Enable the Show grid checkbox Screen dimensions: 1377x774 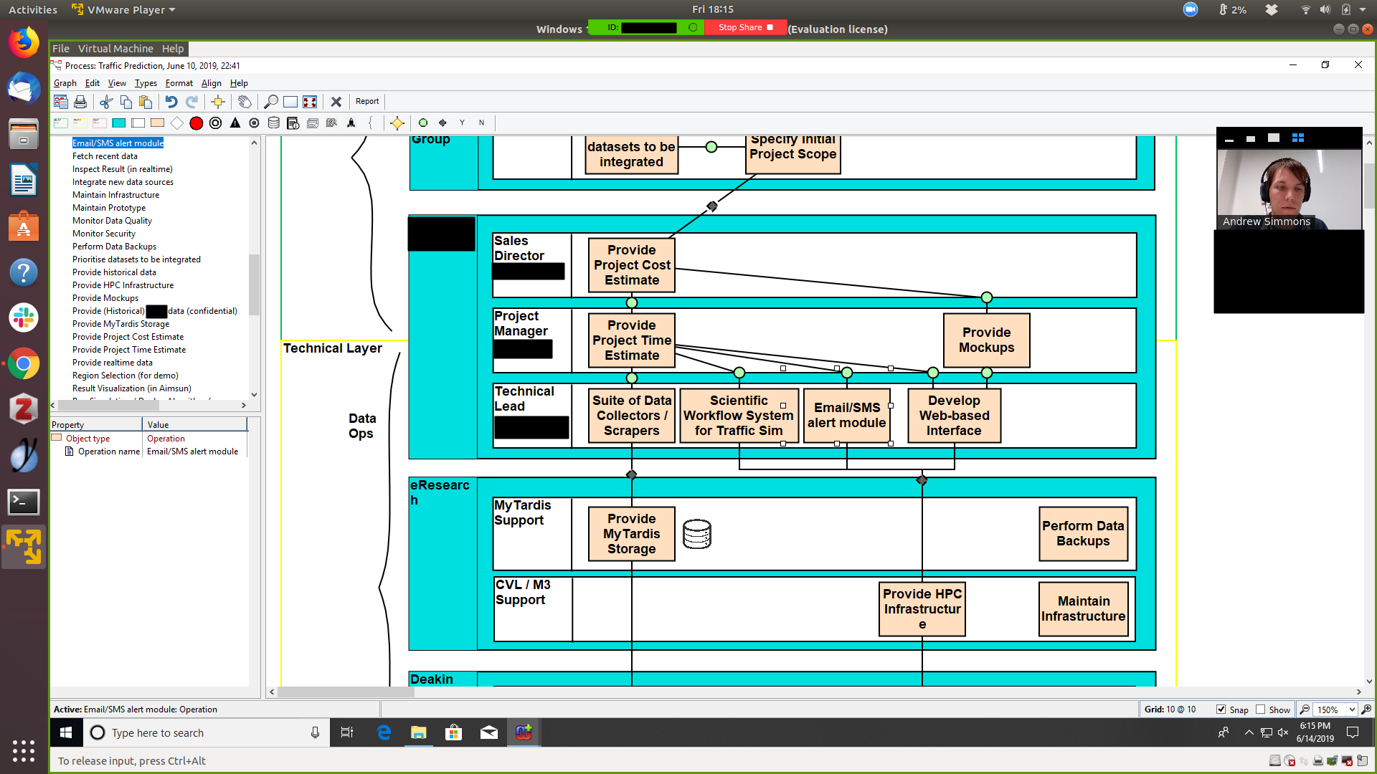pos(1260,709)
